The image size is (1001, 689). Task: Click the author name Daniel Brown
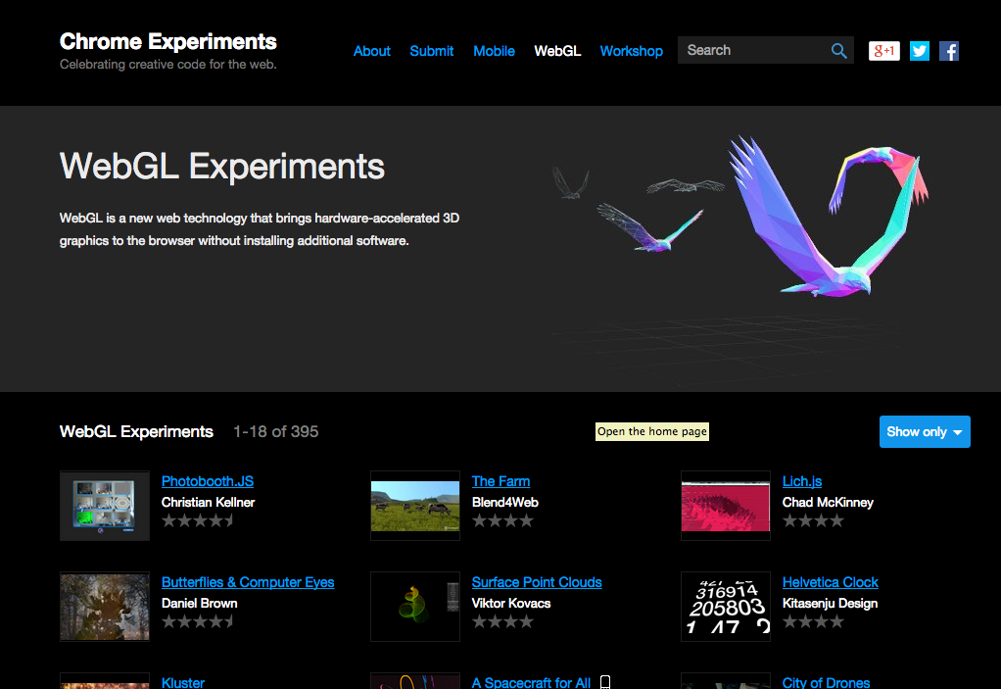coord(199,604)
